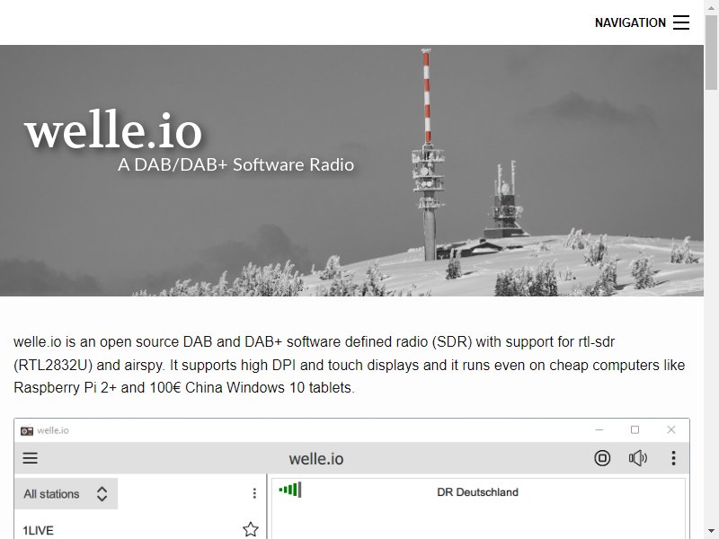Viewport: 719px width, 539px height.
Task: Click the scrollbar up arrow
Action: pyautogui.click(x=711, y=7)
